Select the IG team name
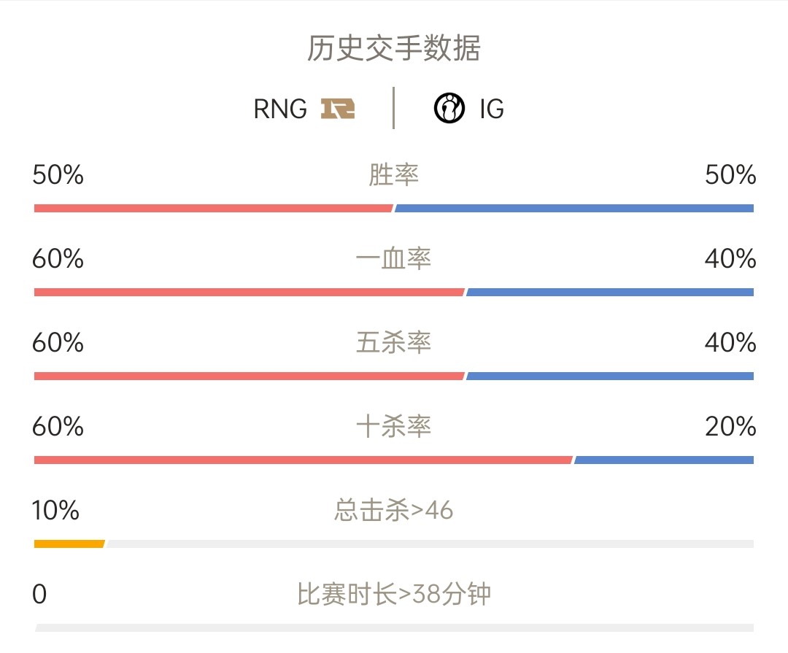788x653 pixels. click(x=492, y=109)
